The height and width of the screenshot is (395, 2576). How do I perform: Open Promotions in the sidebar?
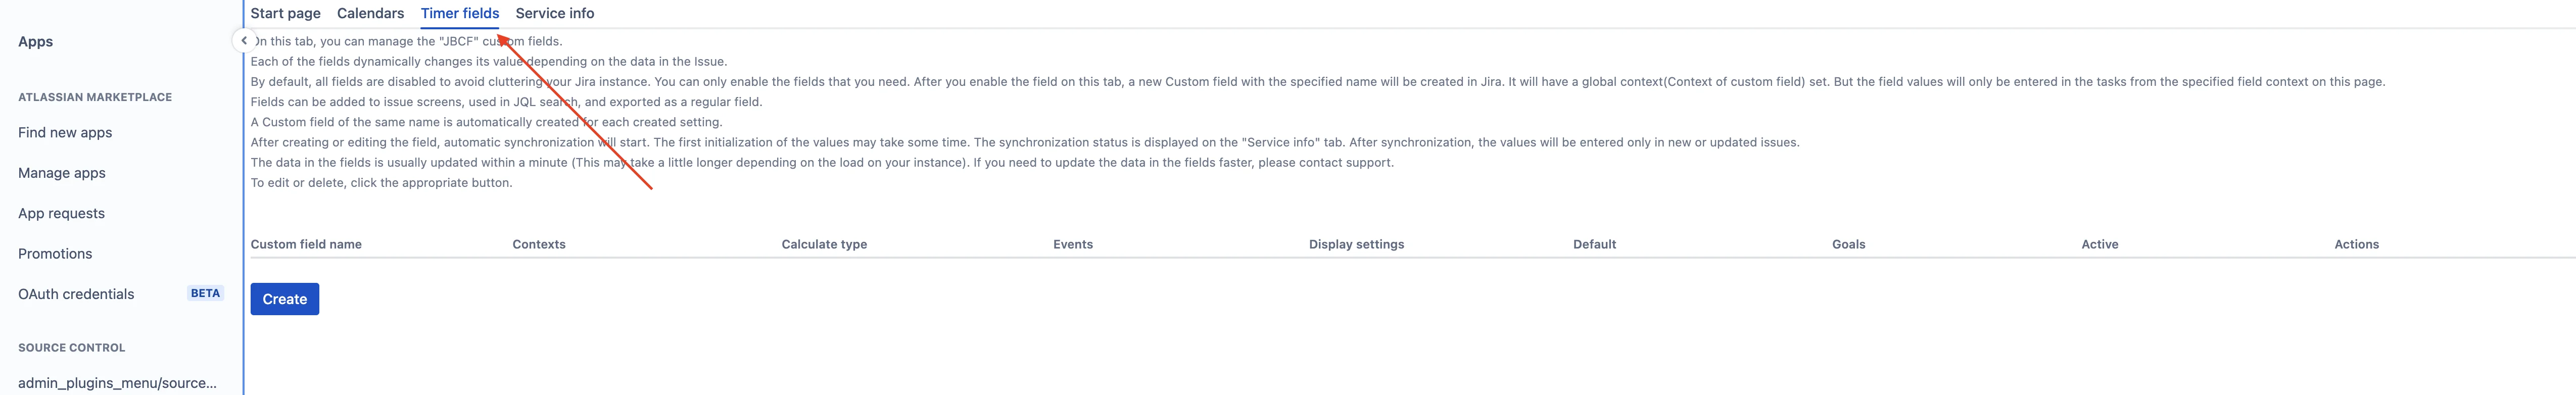pos(55,254)
